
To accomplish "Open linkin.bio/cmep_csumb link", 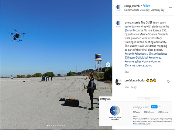I will tap(142, 124).
